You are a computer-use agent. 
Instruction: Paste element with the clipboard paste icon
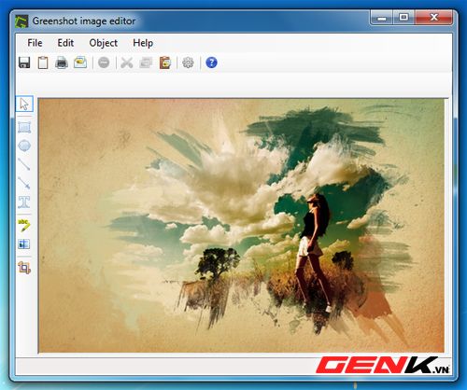coord(165,63)
